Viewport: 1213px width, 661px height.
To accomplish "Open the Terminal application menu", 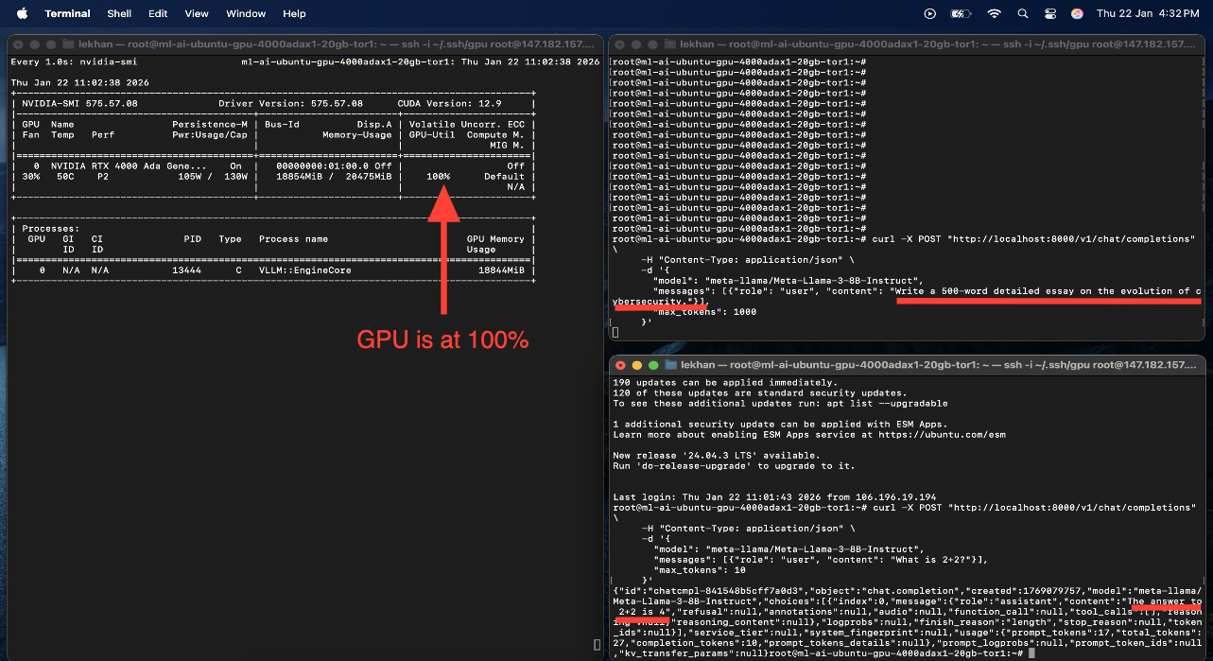I will click(68, 14).
